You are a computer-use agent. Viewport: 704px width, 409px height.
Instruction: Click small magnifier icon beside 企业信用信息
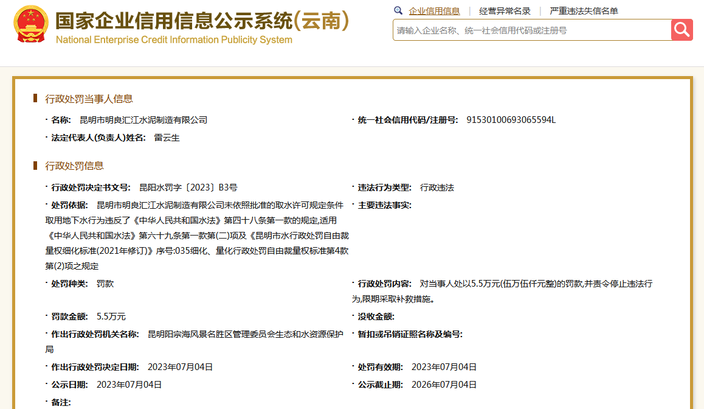point(398,11)
